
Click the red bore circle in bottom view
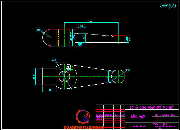point(64,77)
